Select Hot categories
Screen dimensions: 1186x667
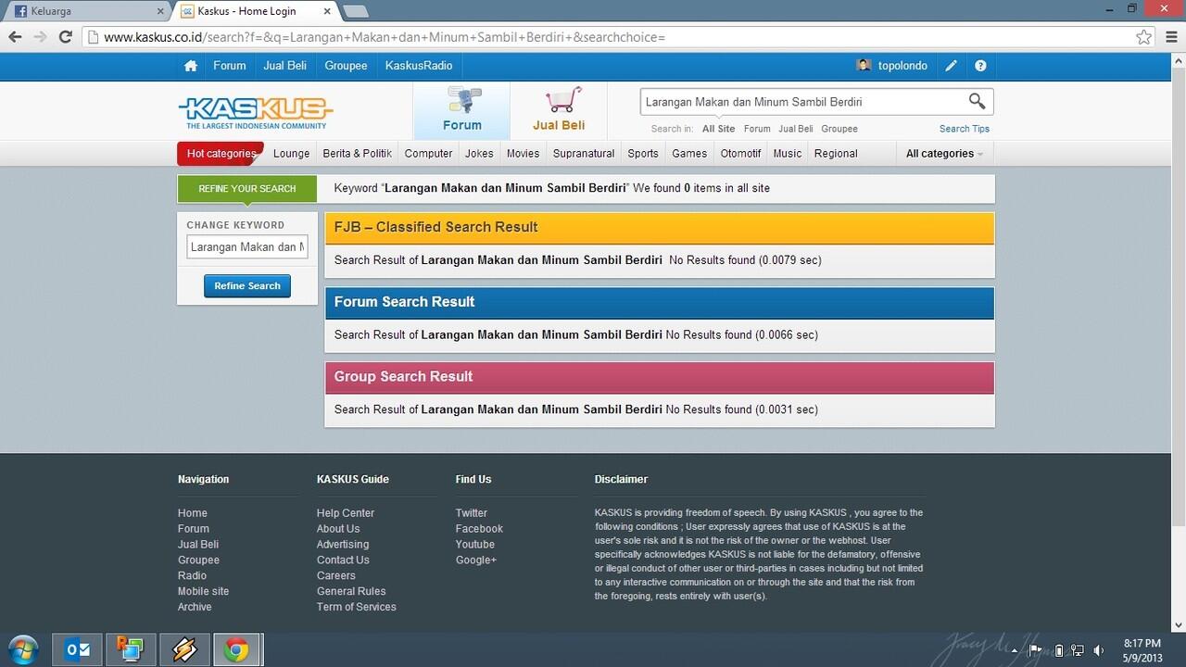click(x=221, y=154)
